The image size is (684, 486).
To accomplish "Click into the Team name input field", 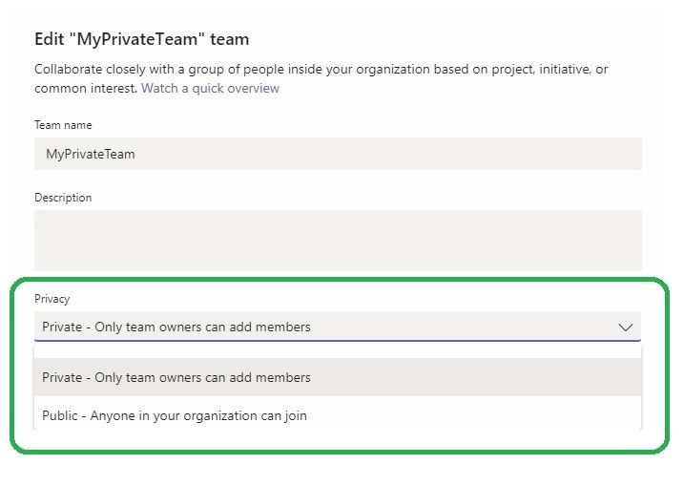I will (x=338, y=154).
